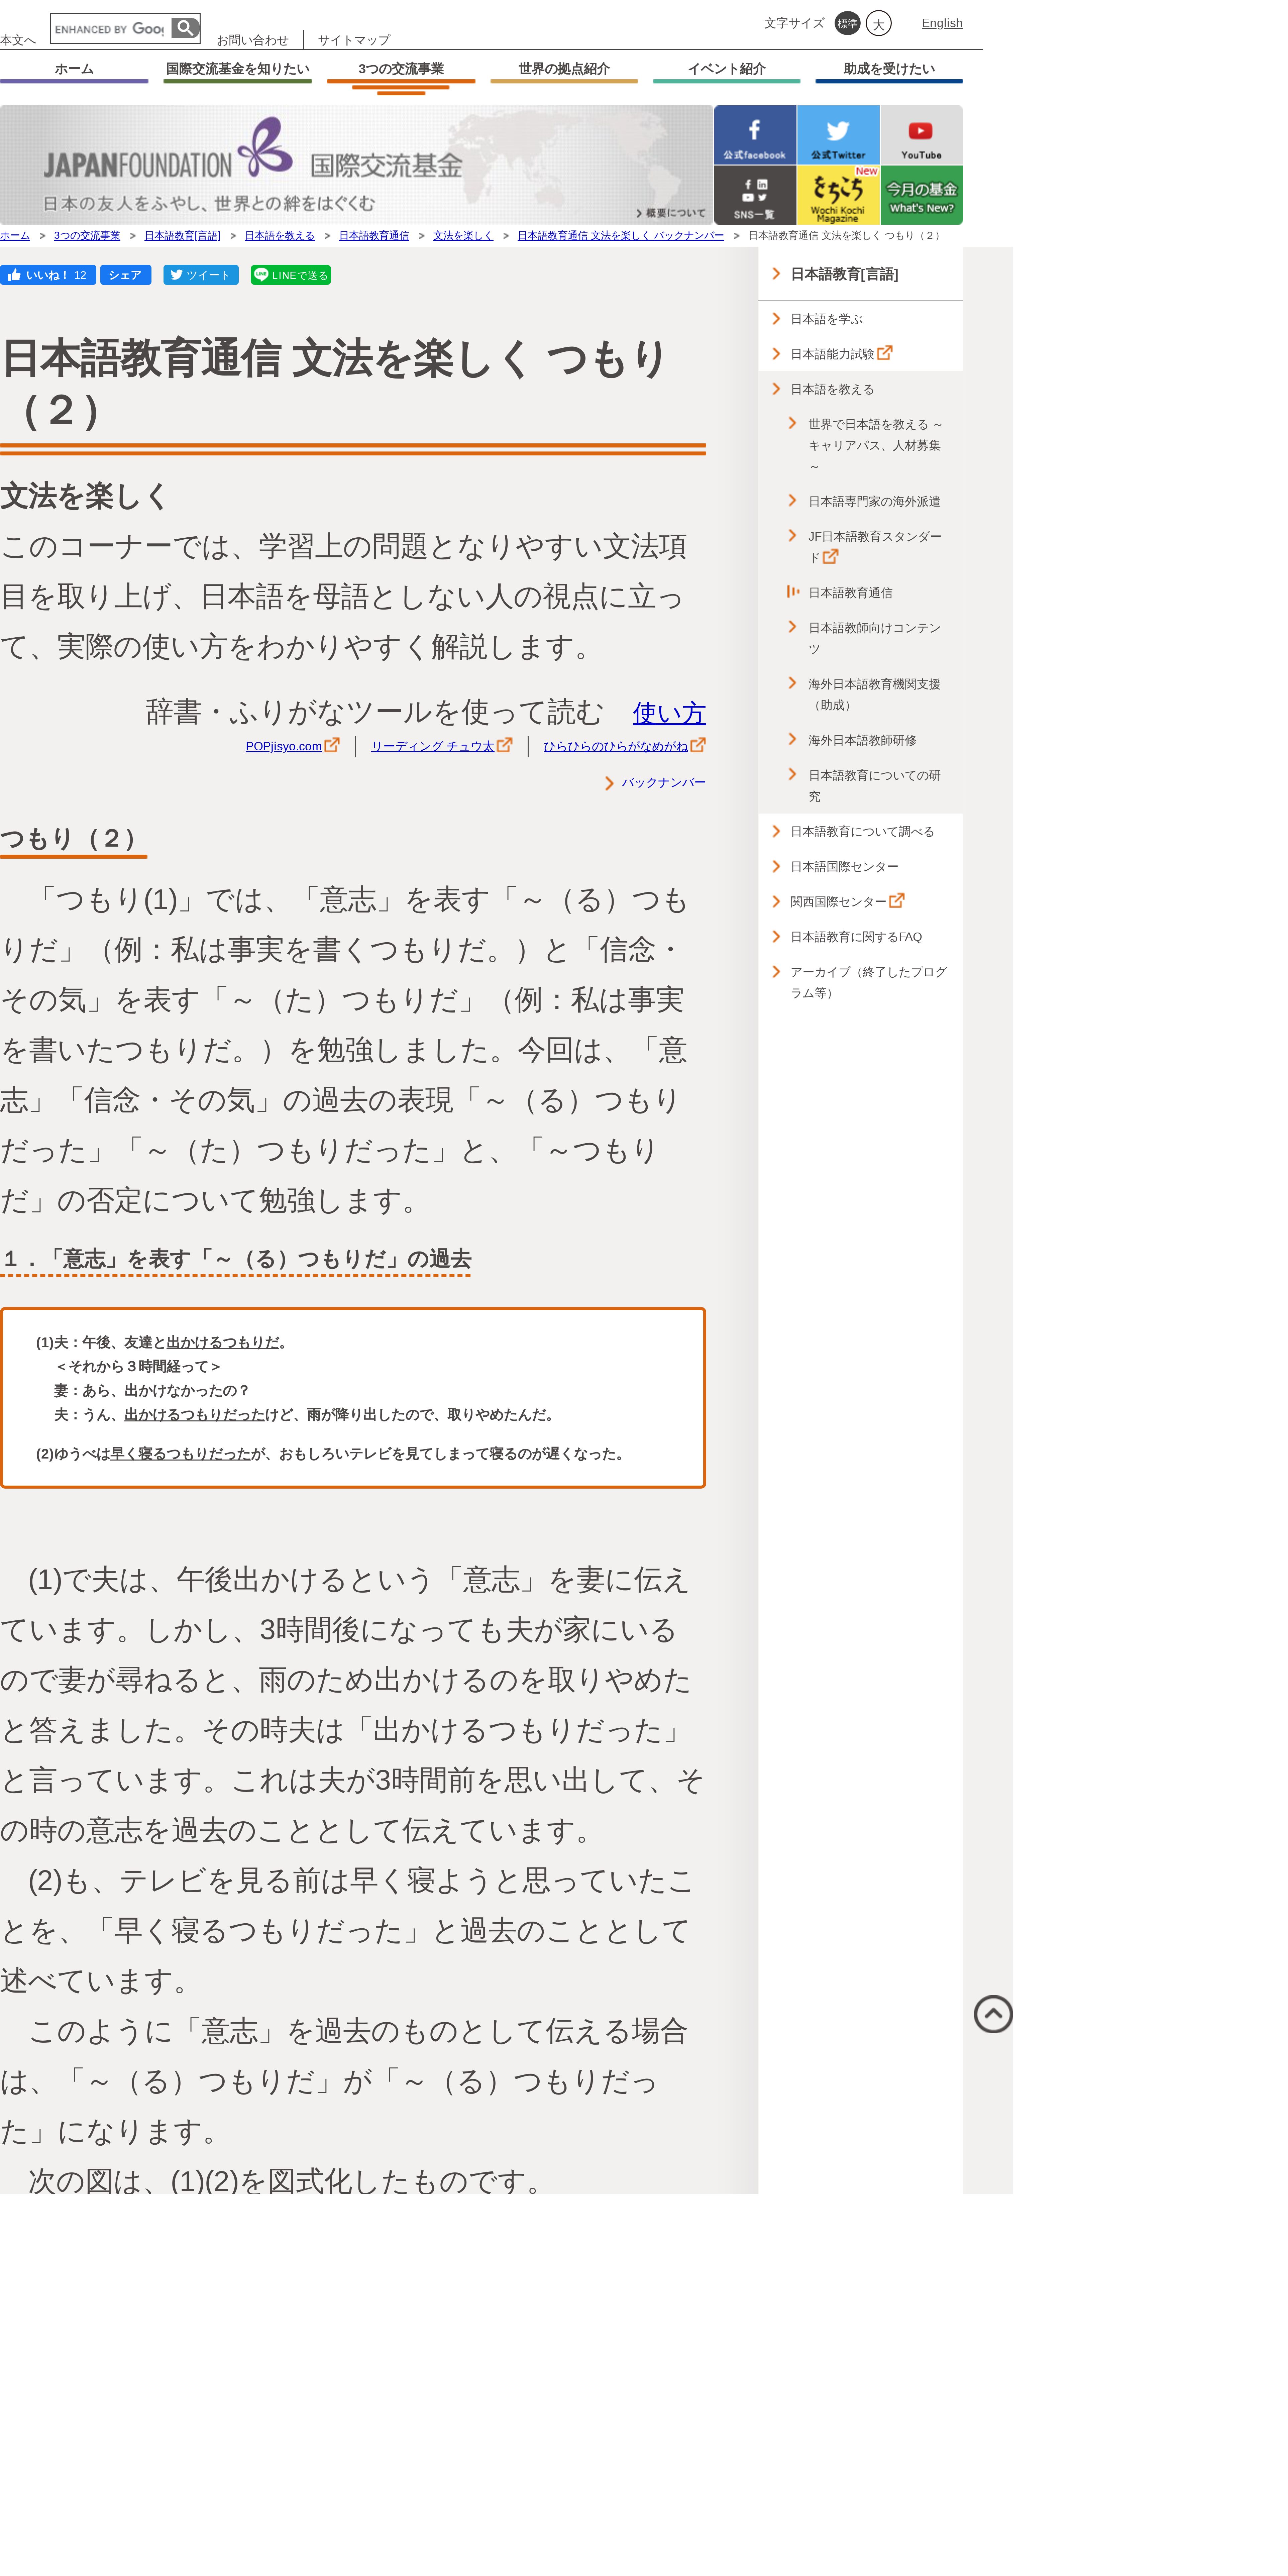Click the 本文へ skip link
Image resolution: width=1288 pixels, height=2576 pixels.
(x=18, y=40)
